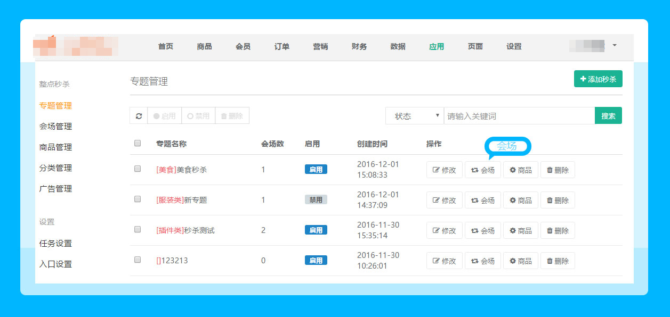Open 会场 for the 123213 row
Image resolution: width=670 pixels, height=317 pixels.
coord(482,261)
